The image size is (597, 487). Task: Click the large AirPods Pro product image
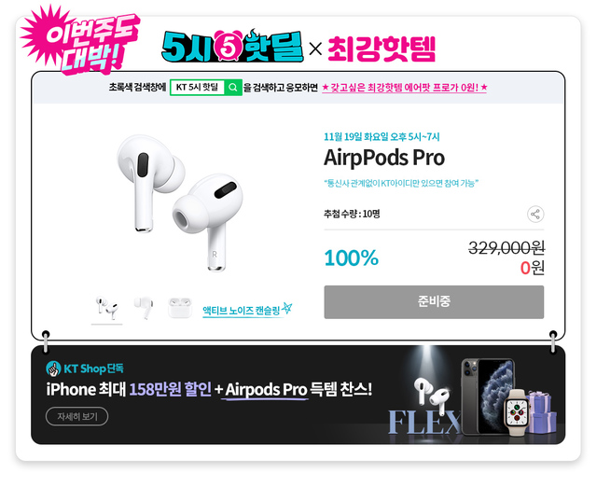(180, 203)
